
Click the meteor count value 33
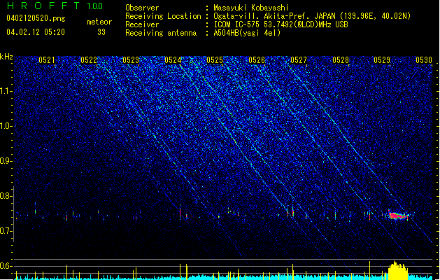(101, 32)
